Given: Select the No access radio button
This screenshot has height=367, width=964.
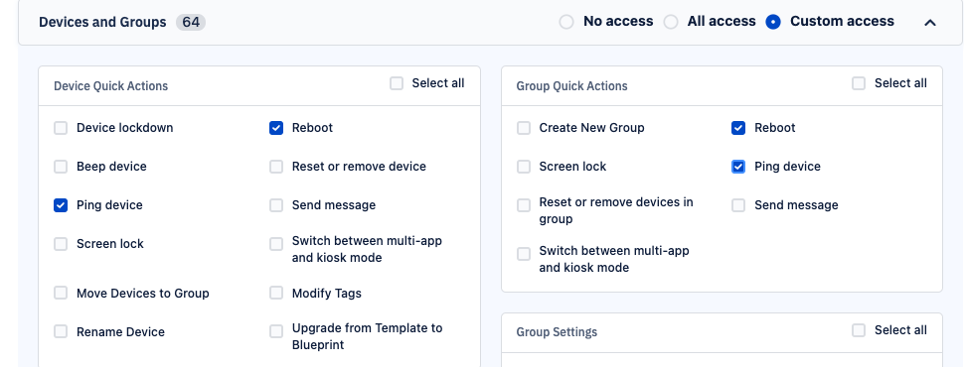Looking at the screenshot, I should pyautogui.click(x=566, y=22).
